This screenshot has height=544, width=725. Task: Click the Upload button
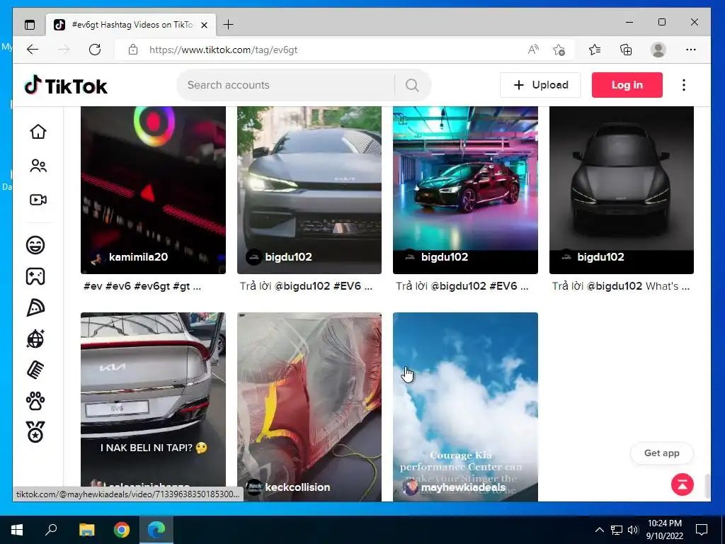[540, 85]
